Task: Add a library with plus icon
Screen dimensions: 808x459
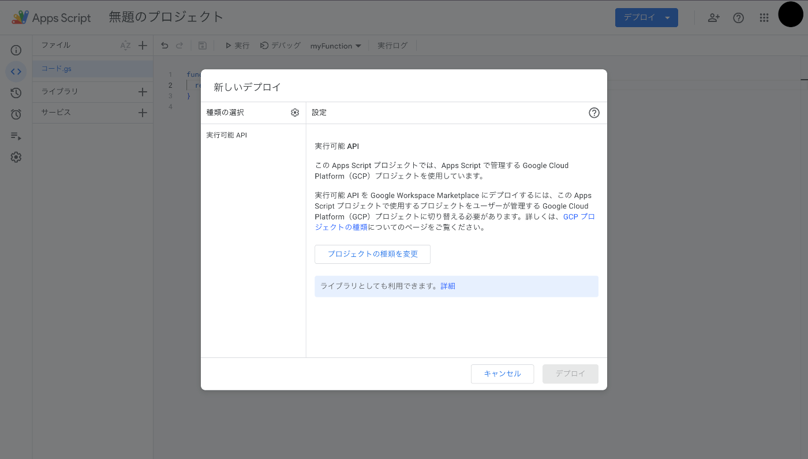Action: pos(143,92)
